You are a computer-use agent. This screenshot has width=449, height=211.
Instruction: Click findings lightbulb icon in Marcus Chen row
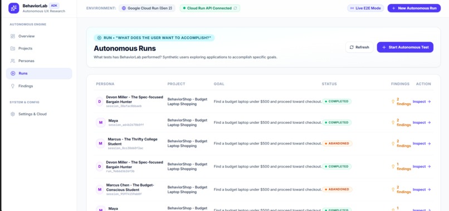tap(393, 189)
